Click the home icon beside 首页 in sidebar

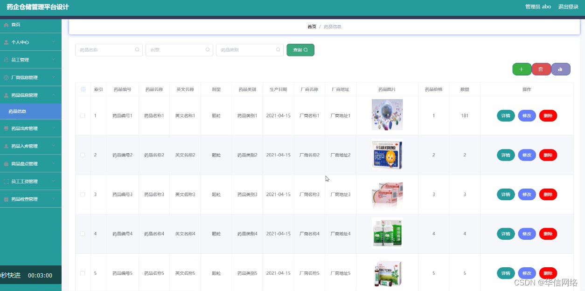[6, 25]
